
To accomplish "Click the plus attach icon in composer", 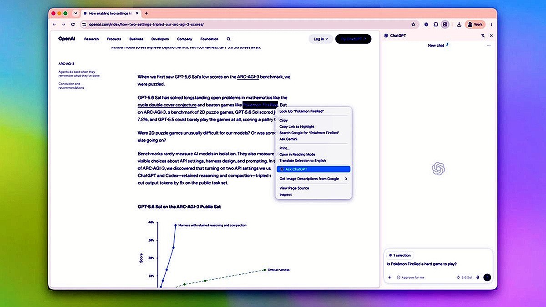I will (x=389, y=277).
